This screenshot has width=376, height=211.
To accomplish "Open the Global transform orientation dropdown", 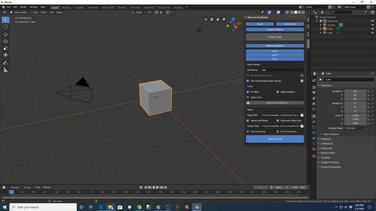I will pos(139,12).
